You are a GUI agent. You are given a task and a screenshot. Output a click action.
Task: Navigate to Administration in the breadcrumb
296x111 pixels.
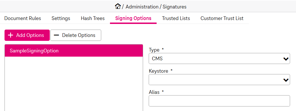coord(142,7)
